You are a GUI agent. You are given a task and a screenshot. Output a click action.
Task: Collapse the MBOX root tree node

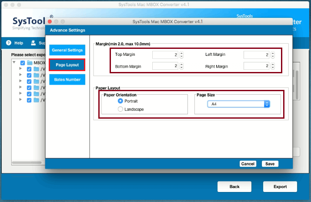pos(14,62)
